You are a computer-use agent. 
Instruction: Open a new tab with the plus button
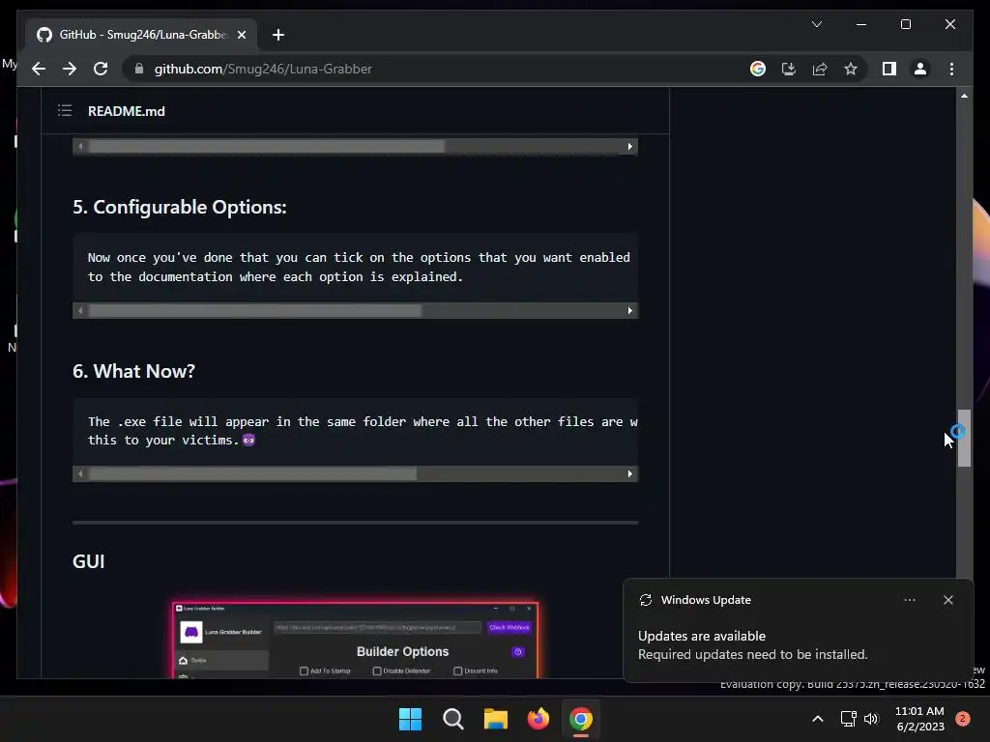[277, 35]
